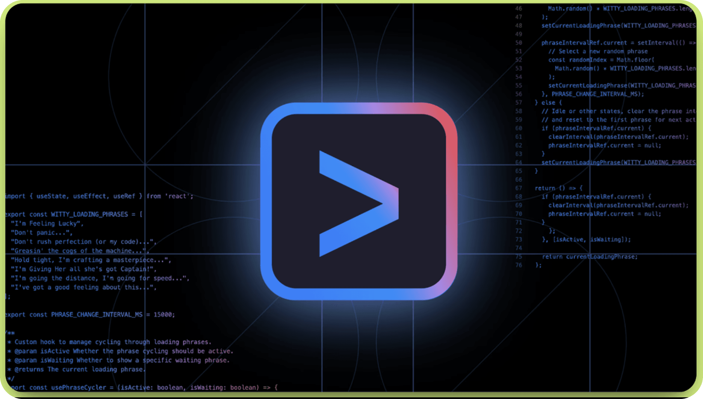Click the "I've got a good feeling about this" string

point(84,287)
